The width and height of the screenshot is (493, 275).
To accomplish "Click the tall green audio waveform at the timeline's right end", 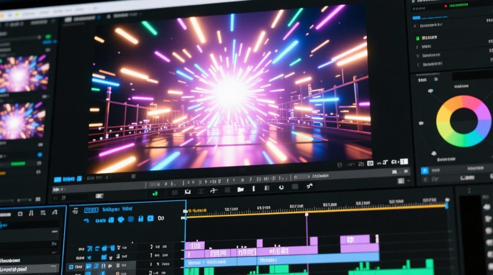I will 429,267.
